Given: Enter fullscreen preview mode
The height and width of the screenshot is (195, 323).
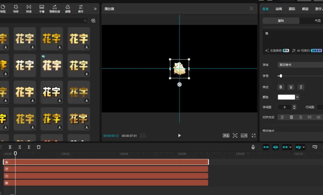Looking at the screenshot, I should (x=254, y=135).
